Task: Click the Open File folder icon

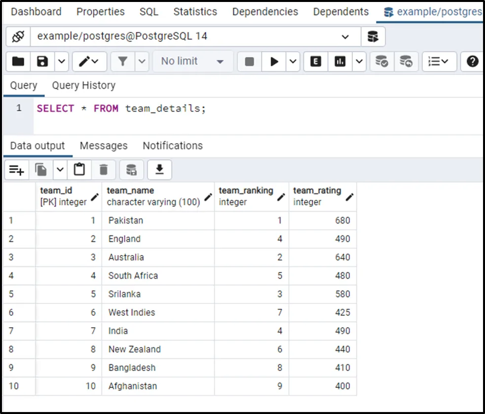Action: tap(18, 61)
